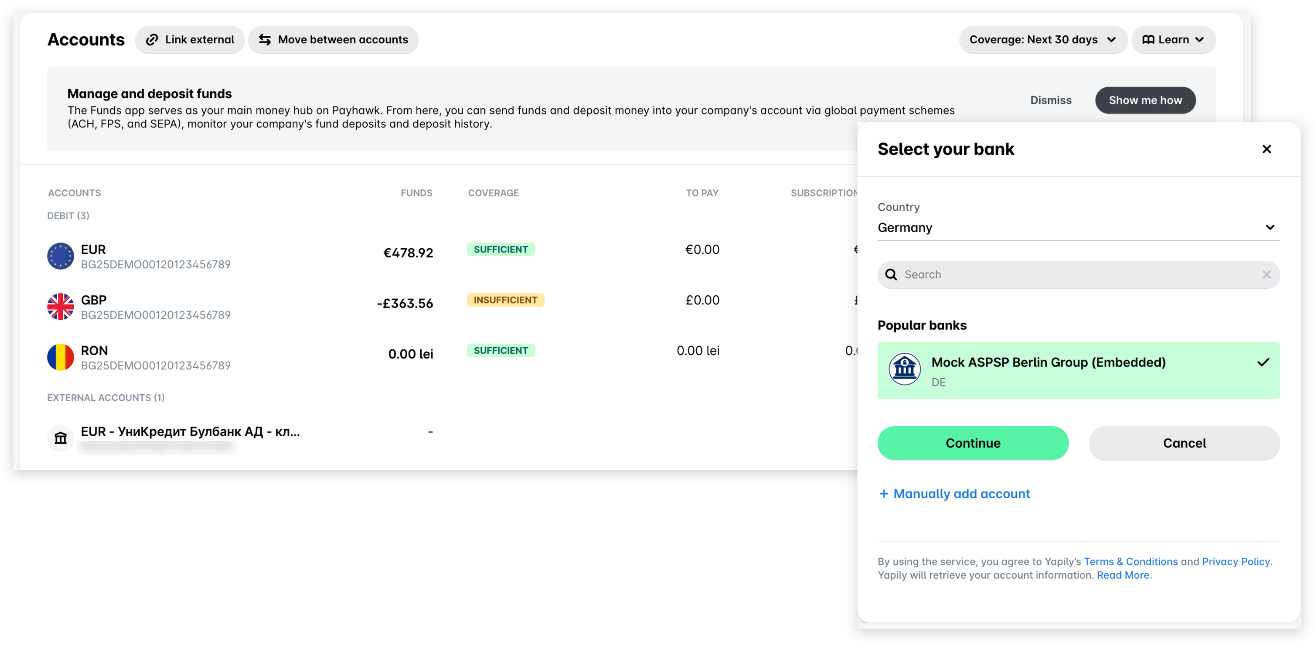Screen dimensions: 1314x646
Task: Click the green Continue button
Action: (x=973, y=443)
